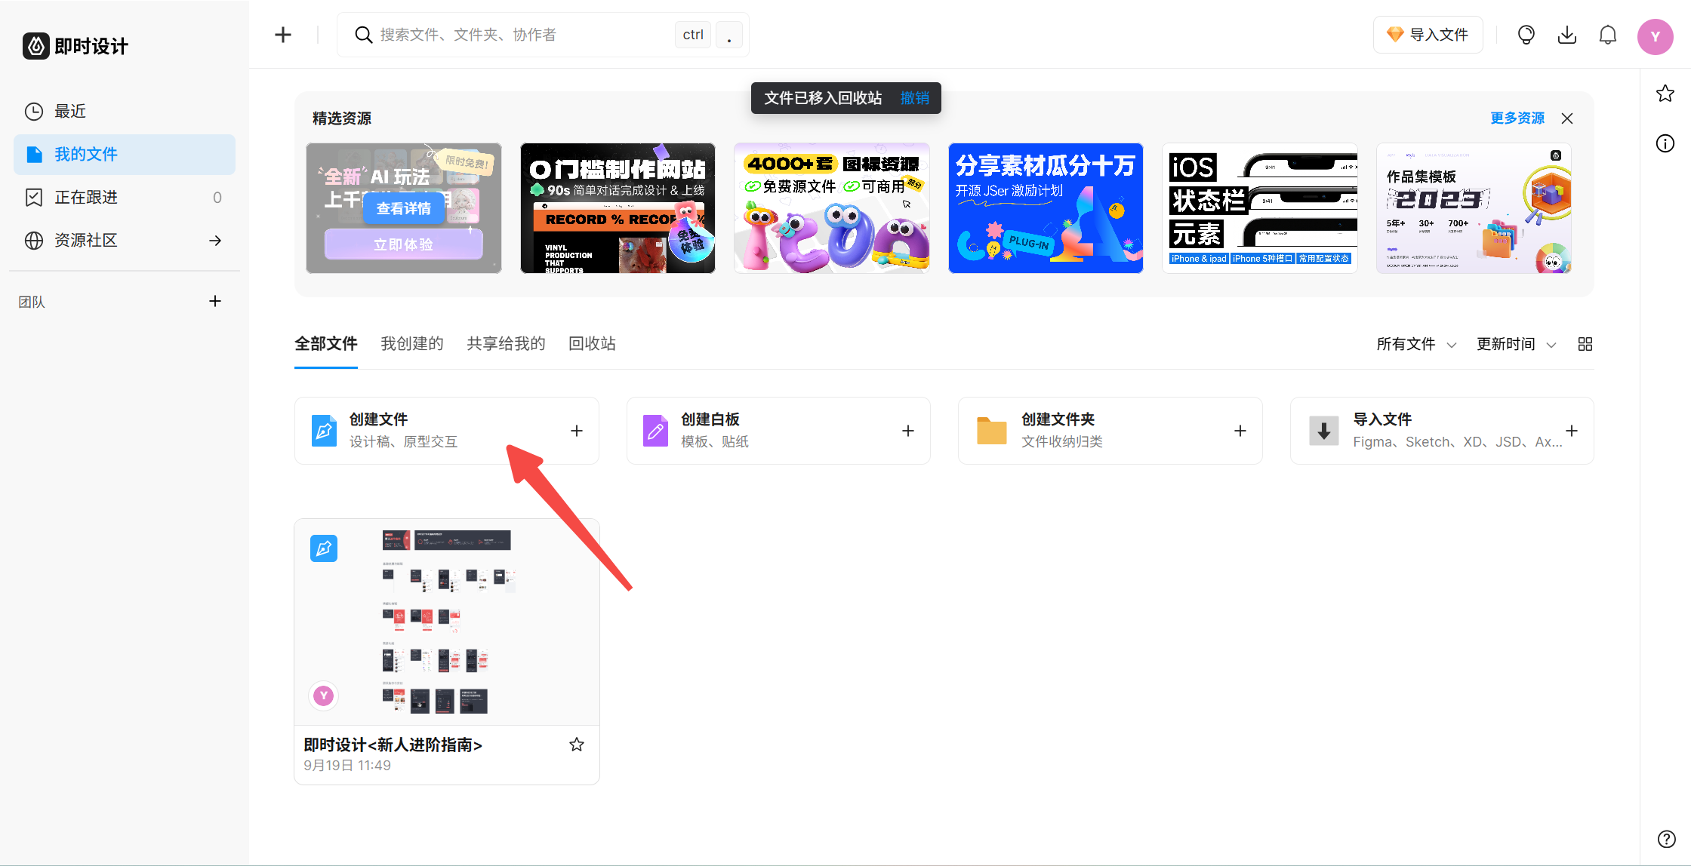Click the help question mark icon
This screenshot has width=1691, height=866.
[x=1666, y=839]
